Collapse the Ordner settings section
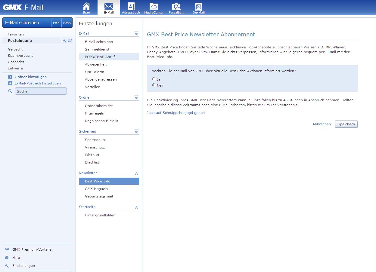The image size is (376, 272). point(136,98)
